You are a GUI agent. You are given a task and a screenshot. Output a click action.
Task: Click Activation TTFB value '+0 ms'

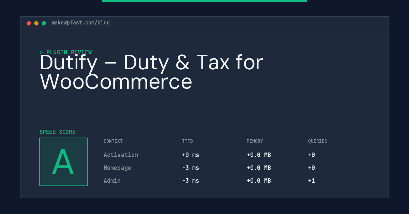click(191, 155)
